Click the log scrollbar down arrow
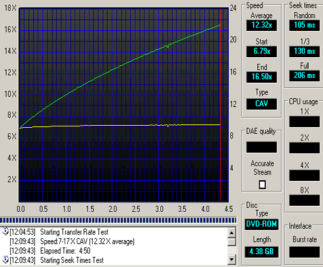Viewport: 323px width, 267px height. click(x=231, y=260)
